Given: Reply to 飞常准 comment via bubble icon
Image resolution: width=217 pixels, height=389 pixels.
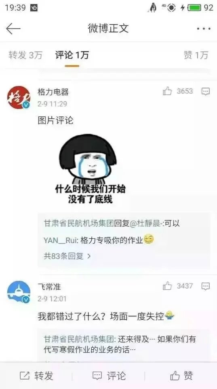Looking at the screenshot, I should pyautogui.click(x=206, y=286).
